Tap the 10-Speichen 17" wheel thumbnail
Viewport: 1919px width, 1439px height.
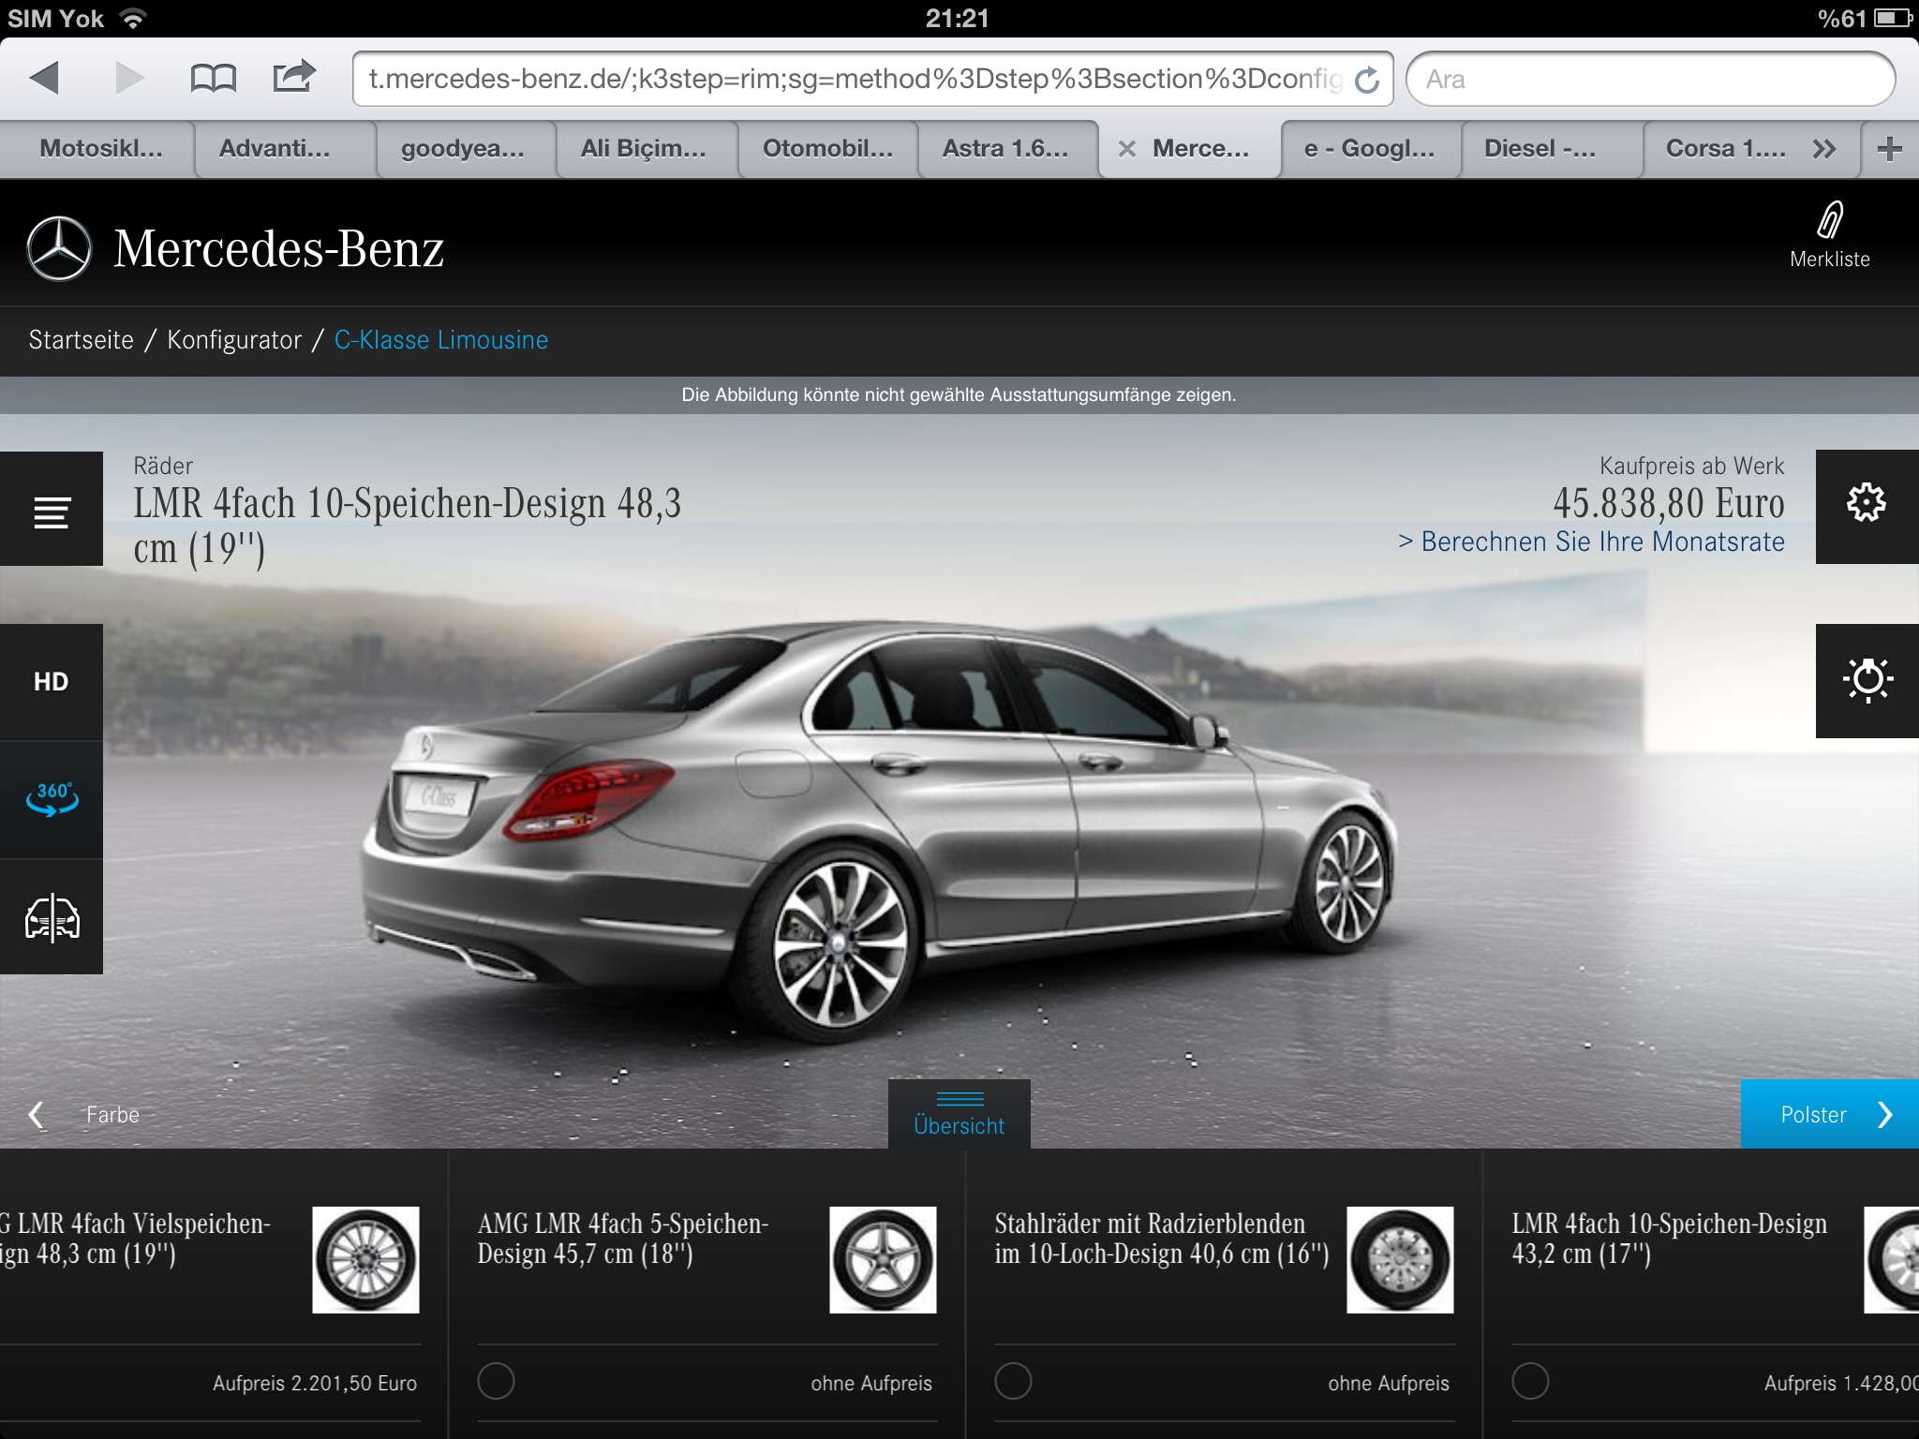[1891, 1260]
